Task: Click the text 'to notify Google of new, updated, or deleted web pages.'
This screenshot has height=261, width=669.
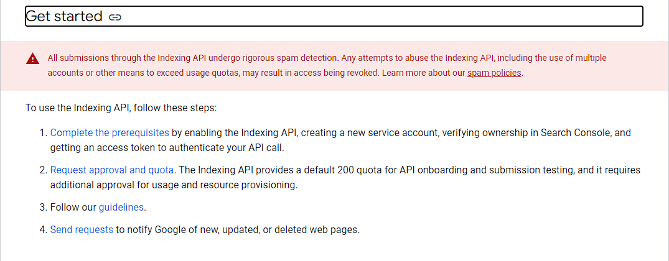Action: coord(238,230)
